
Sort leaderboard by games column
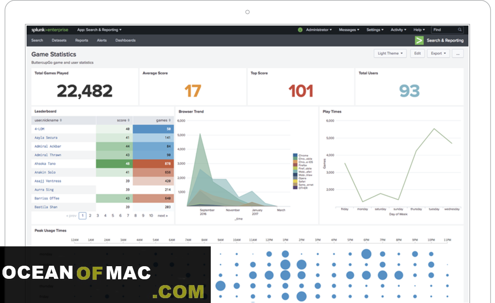(163, 121)
